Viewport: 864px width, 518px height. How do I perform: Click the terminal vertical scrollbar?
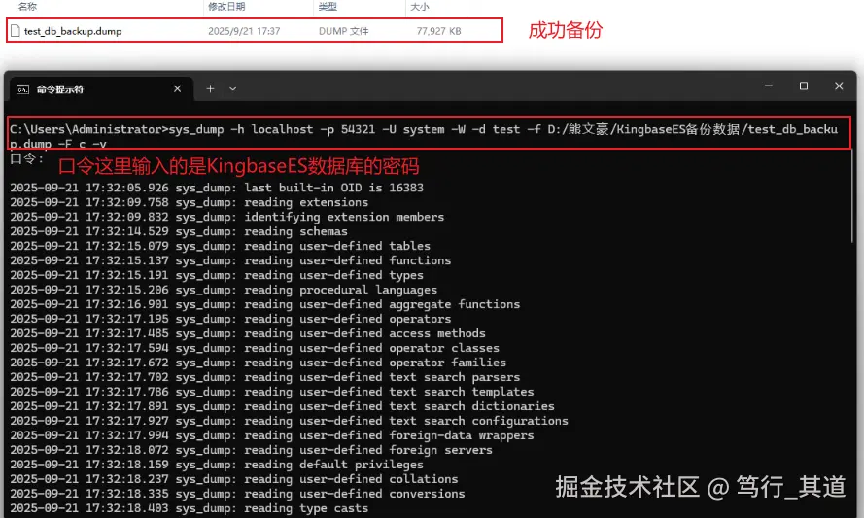click(x=852, y=197)
